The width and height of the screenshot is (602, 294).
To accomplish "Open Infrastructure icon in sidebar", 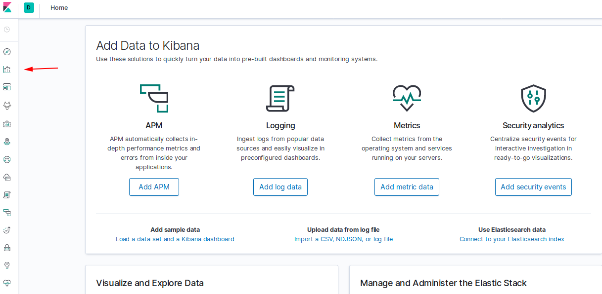I will pyautogui.click(x=7, y=177).
